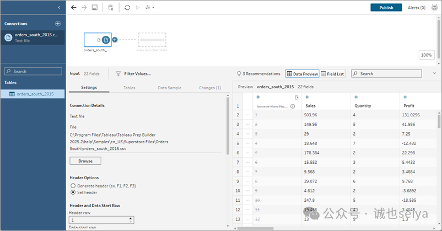This screenshot has width=442, height=231.
Task: Click the Profit value -18.585
Action: [x=409, y=200]
